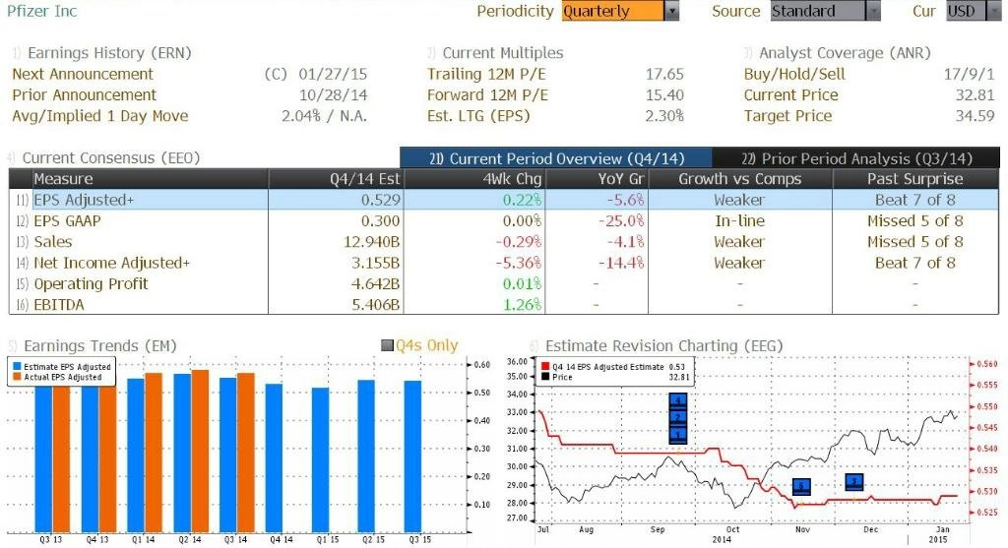Select the Net Income Adjusted+ row
The image size is (1008, 548).
(x=504, y=263)
